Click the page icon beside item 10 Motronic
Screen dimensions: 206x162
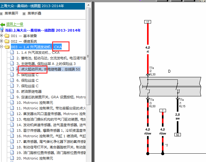[12, 102]
